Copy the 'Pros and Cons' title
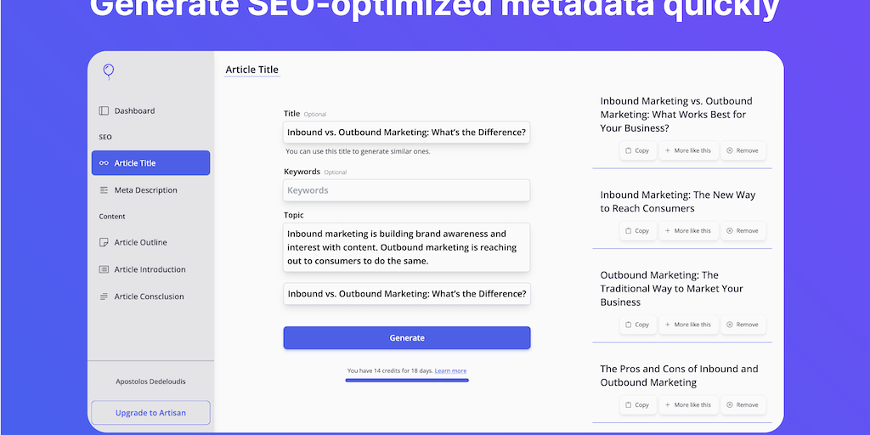870x435 pixels. (x=637, y=404)
